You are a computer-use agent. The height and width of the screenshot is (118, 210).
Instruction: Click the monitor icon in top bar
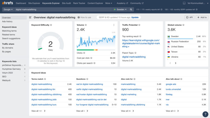click(184, 3)
